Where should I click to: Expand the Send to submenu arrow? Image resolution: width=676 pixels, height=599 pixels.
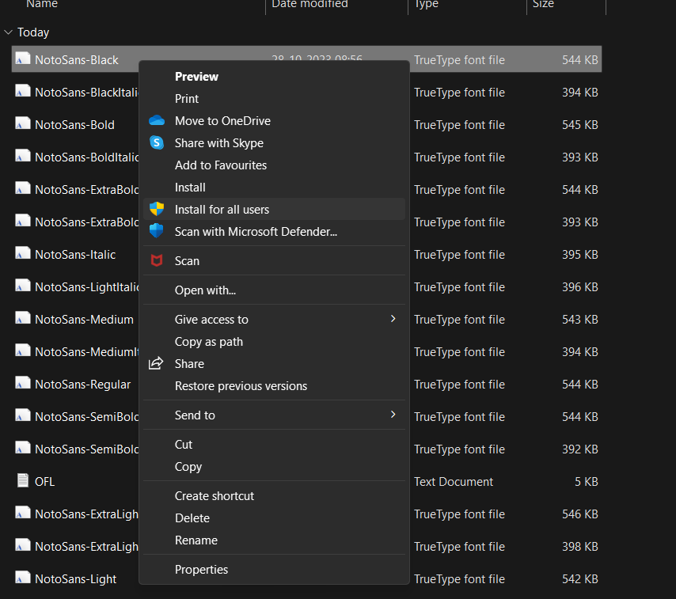coord(393,415)
